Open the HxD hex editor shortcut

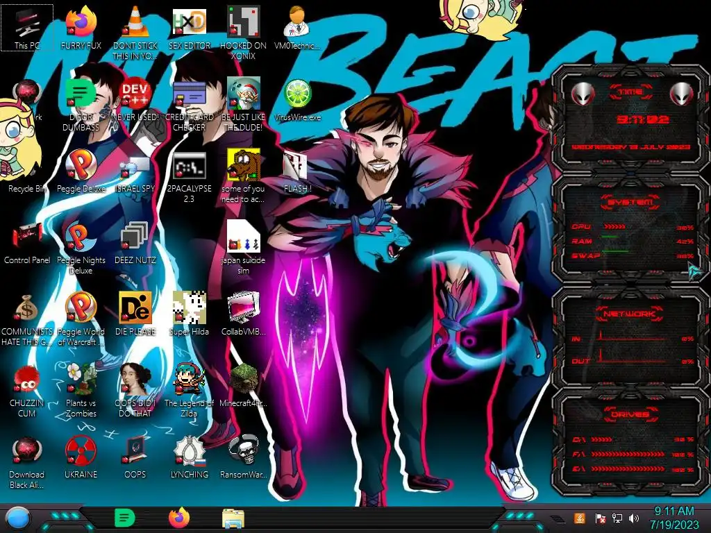[190, 28]
